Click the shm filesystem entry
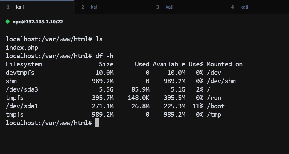The image size is (289, 154). pyautogui.click(x=11, y=81)
